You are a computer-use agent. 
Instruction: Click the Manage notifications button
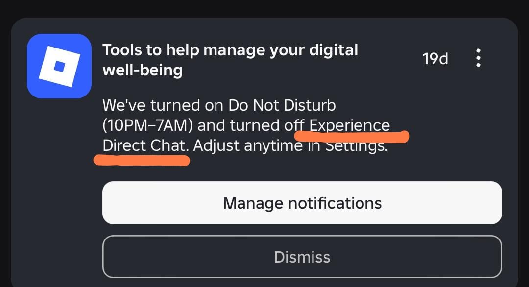coord(302,203)
